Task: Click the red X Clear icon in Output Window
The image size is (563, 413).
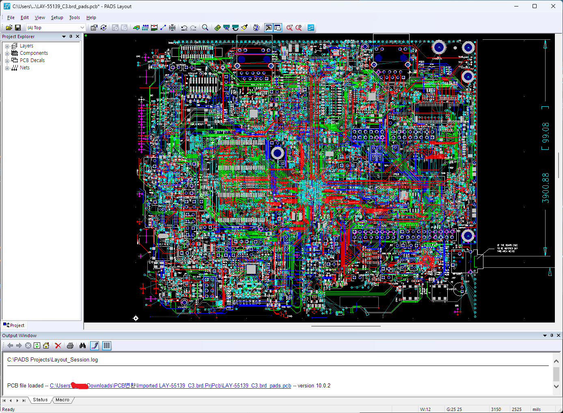Action: pos(58,346)
